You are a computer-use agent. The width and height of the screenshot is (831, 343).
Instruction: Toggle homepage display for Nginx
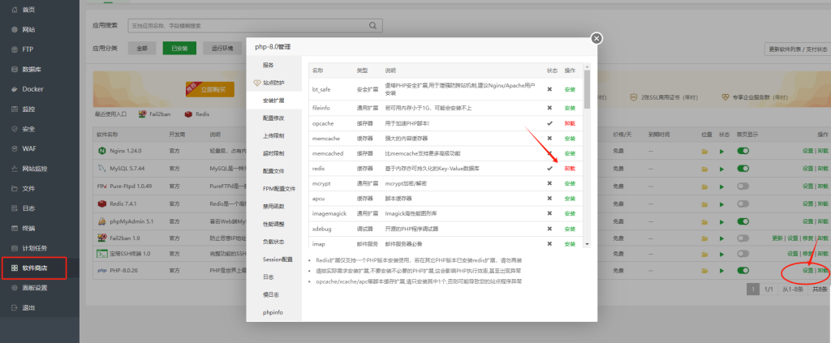click(743, 151)
